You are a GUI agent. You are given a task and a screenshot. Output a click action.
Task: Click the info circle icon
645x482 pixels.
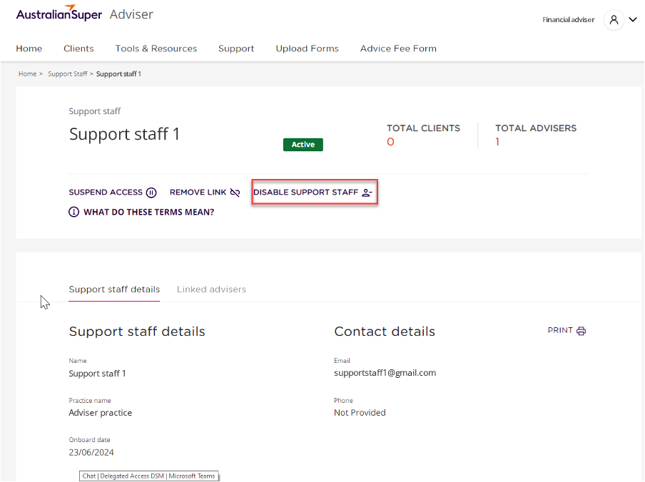click(73, 212)
